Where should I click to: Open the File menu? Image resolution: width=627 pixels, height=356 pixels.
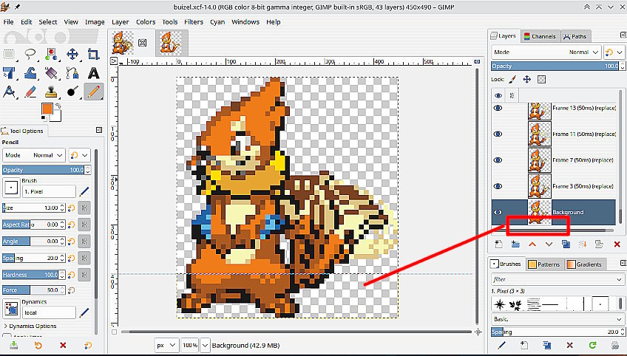tap(8, 22)
